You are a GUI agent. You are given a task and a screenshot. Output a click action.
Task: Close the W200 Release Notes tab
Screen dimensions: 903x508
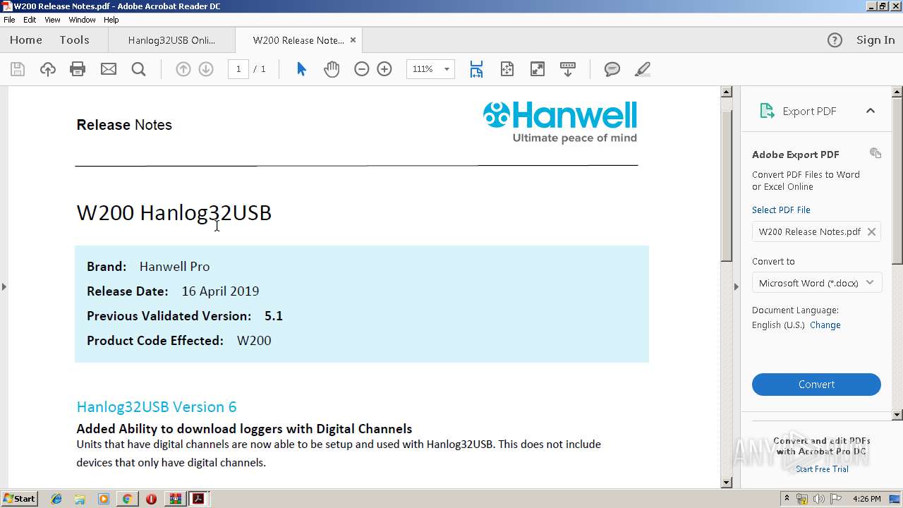pos(353,40)
